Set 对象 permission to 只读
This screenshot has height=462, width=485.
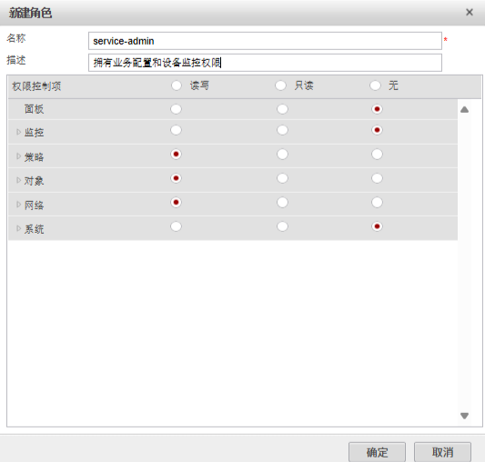(282, 178)
